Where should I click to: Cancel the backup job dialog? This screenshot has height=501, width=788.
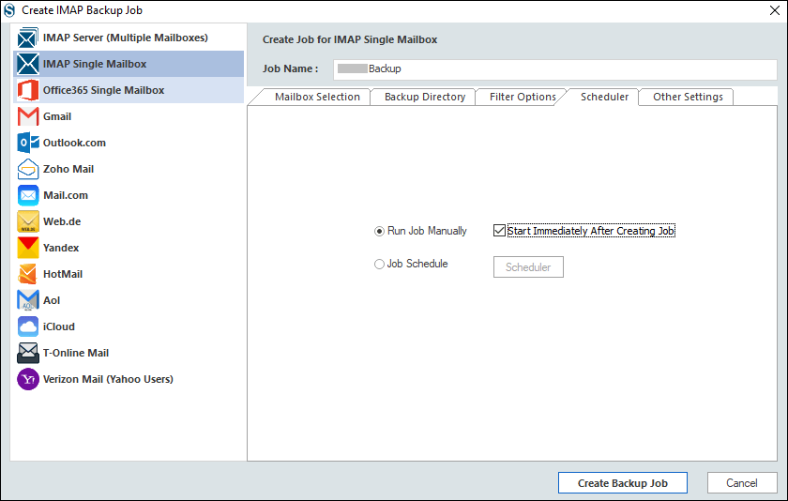click(742, 483)
